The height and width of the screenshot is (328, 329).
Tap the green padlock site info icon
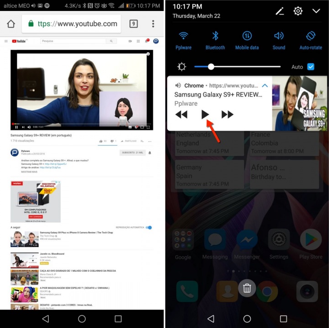point(31,23)
